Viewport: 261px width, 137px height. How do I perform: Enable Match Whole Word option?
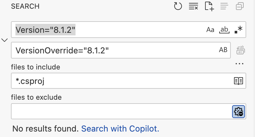click(224, 30)
